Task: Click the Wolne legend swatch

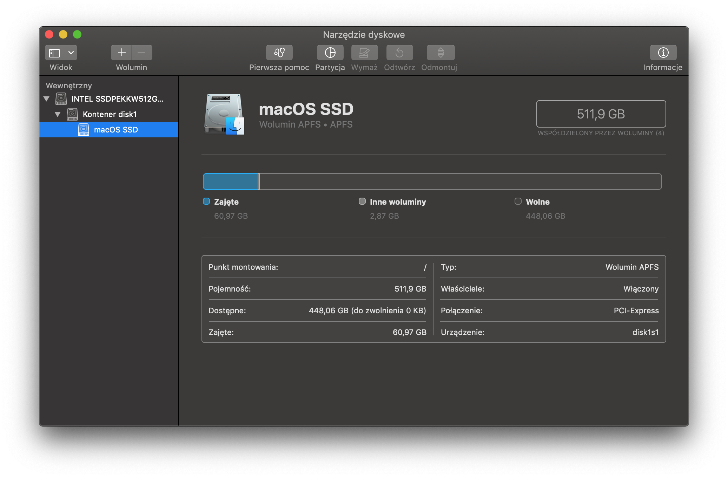Action: [x=518, y=201]
